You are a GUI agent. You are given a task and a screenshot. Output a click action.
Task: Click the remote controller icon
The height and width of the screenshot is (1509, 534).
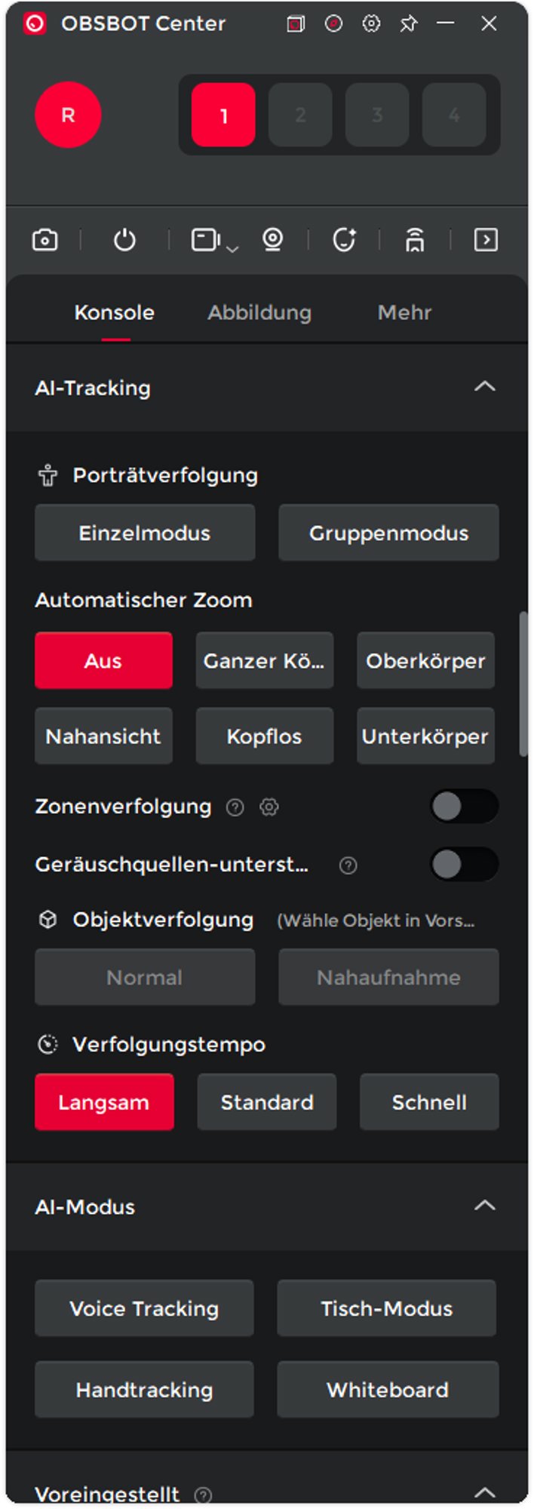click(x=415, y=240)
